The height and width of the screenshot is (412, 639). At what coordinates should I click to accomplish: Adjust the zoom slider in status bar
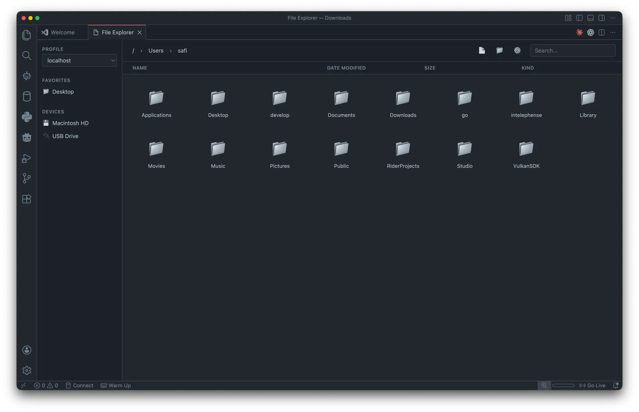[563, 385]
